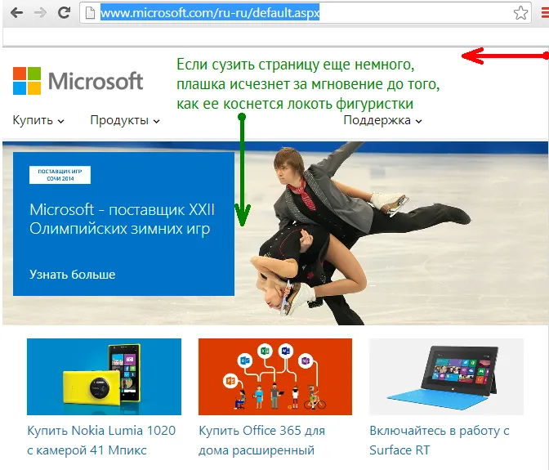Viewport: 549px width, 470px height.
Task: Expand the Продукты dropdown menu
Action: click(124, 121)
